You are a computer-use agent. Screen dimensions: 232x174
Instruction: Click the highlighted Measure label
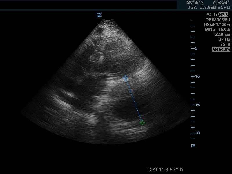pos(221,49)
